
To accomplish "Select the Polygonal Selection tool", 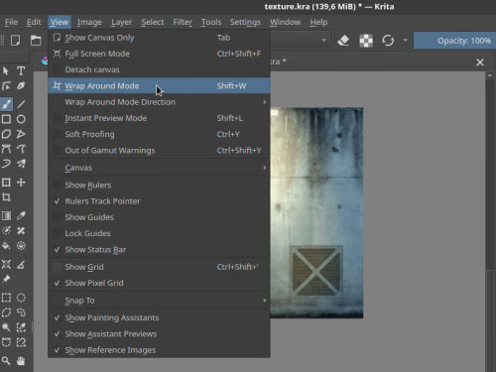I will (6, 312).
